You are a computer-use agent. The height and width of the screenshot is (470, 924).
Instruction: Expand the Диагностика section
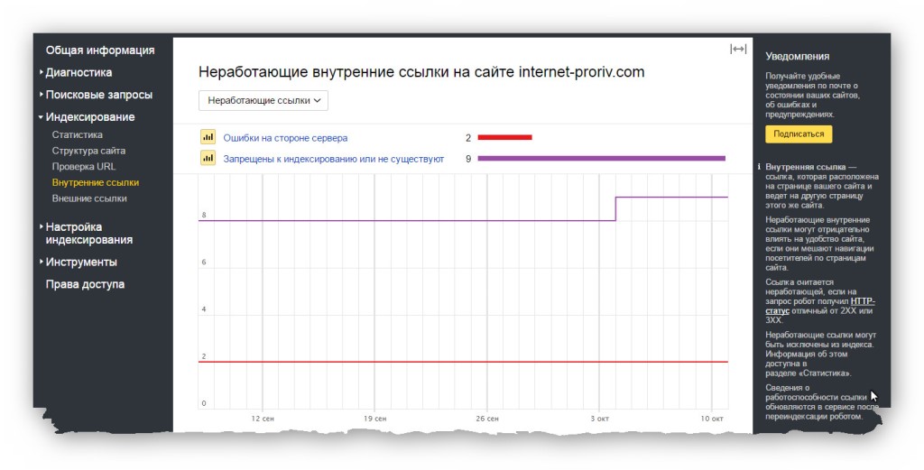click(79, 72)
